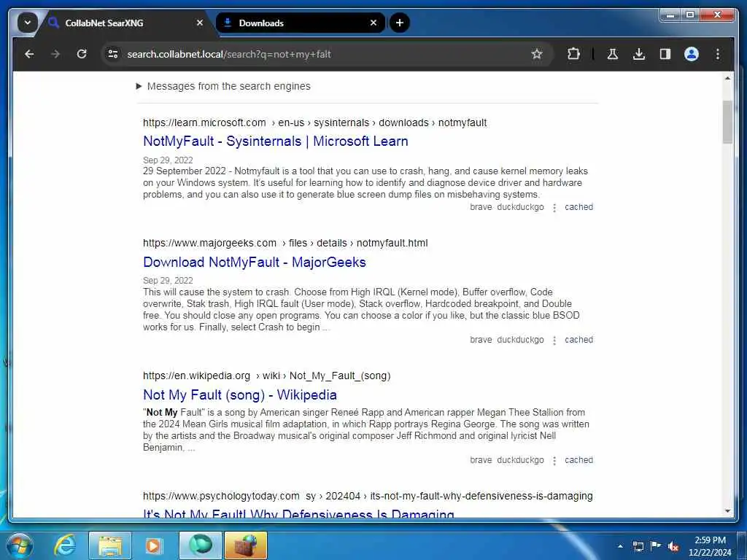This screenshot has width=747, height=560.
Task: Open cached link for Microsoft Learn result
Action: tap(578, 207)
